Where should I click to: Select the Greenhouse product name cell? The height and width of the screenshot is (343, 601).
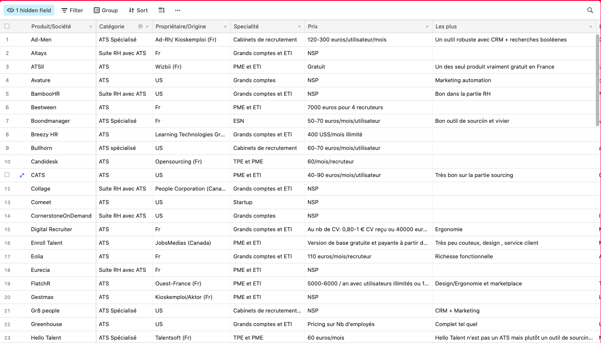click(x=47, y=324)
